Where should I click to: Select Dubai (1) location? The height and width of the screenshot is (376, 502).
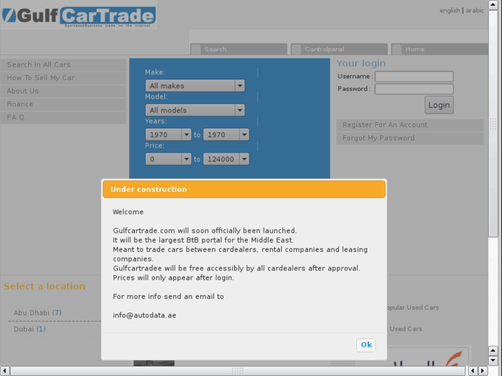[30, 329]
